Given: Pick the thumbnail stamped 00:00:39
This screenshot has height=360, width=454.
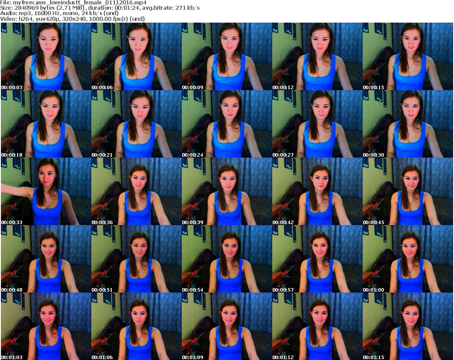Looking at the screenshot, I should point(227,192).
